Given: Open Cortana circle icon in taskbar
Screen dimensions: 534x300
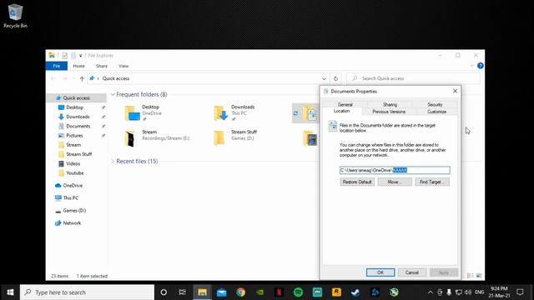Looking at the screenshot, I should [x=164, y=292].
